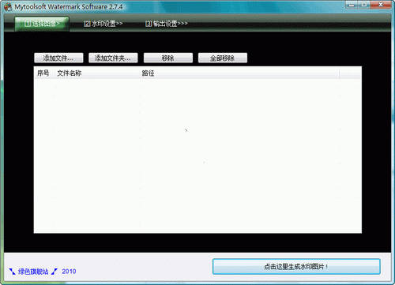Switch to the [3] 输出设置 tab
The width and height of the screenshot is (395, 285).
click(x=167, y=24)
